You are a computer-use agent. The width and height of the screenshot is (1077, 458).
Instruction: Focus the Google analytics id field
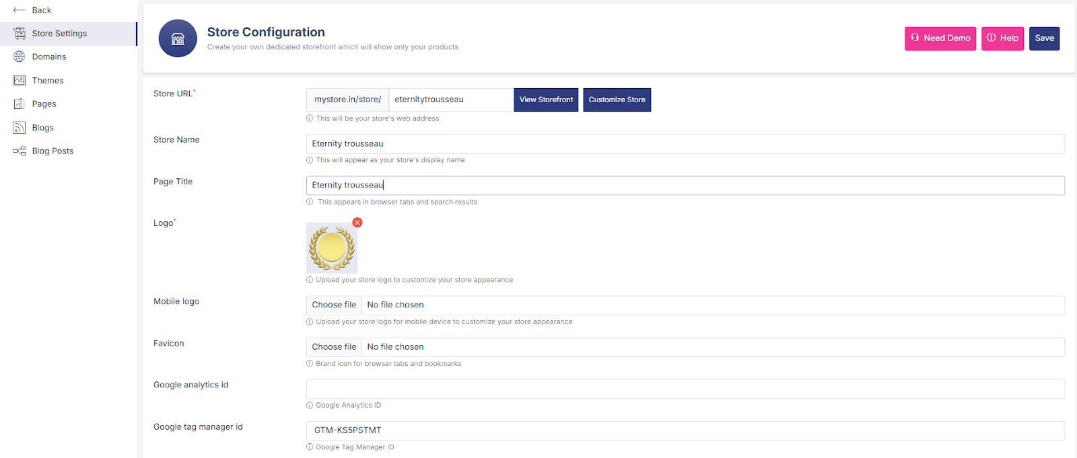[x=685, y=389]
